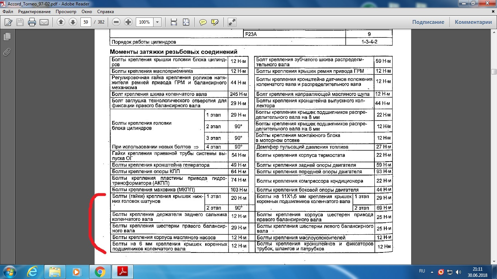
Task: Print the document with the printer icon
Action: click(32, 22)
